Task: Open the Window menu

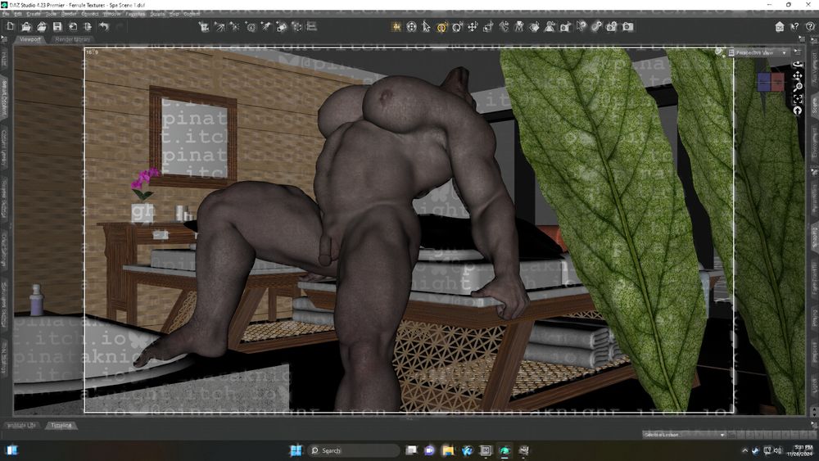Action: pos(111,14)
